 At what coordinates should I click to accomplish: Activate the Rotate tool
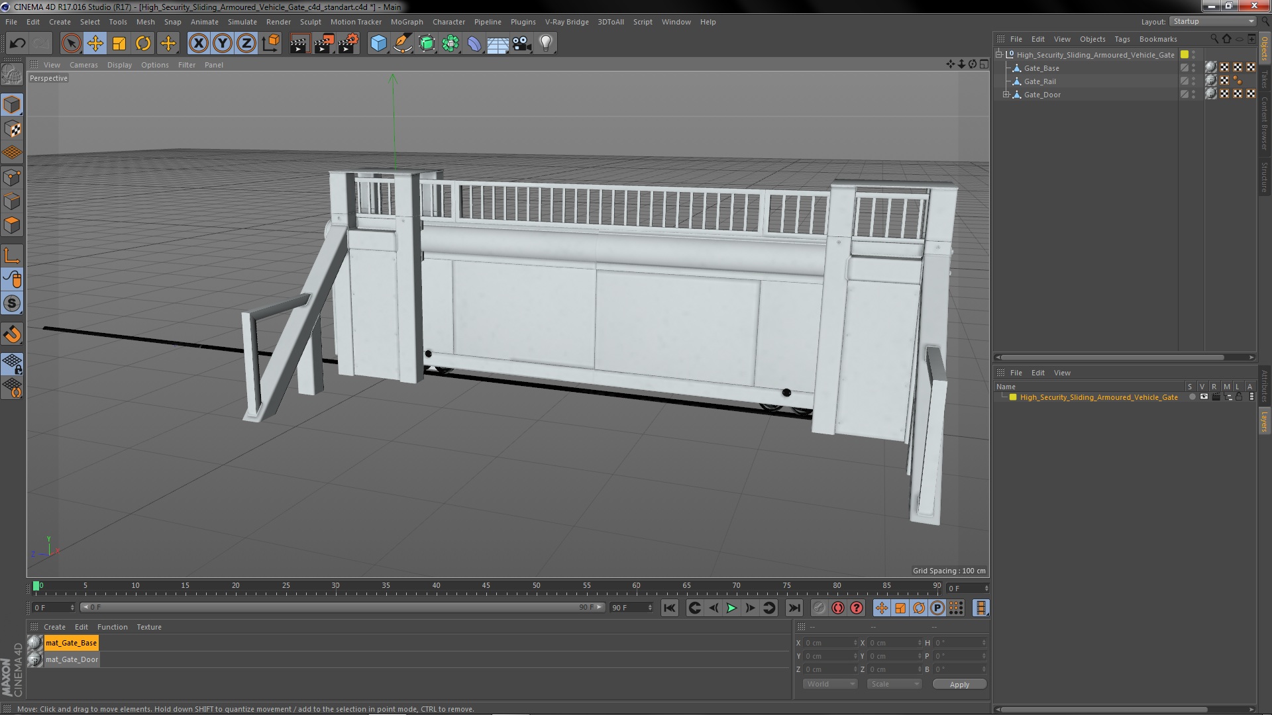[x=143, y=44]
